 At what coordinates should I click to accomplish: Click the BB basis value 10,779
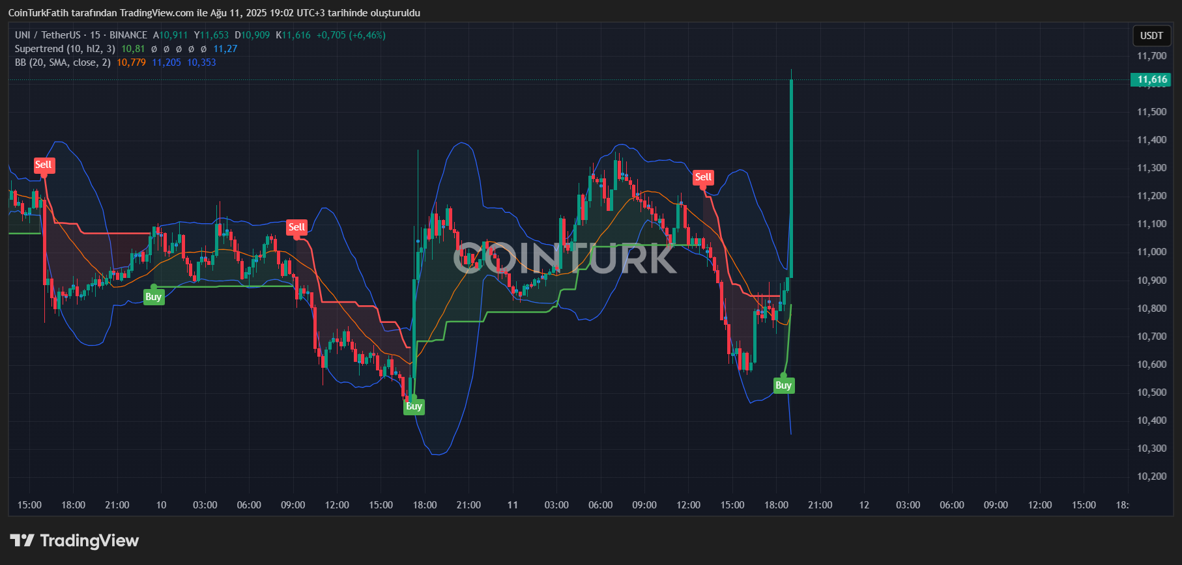(x=132, y=62)
